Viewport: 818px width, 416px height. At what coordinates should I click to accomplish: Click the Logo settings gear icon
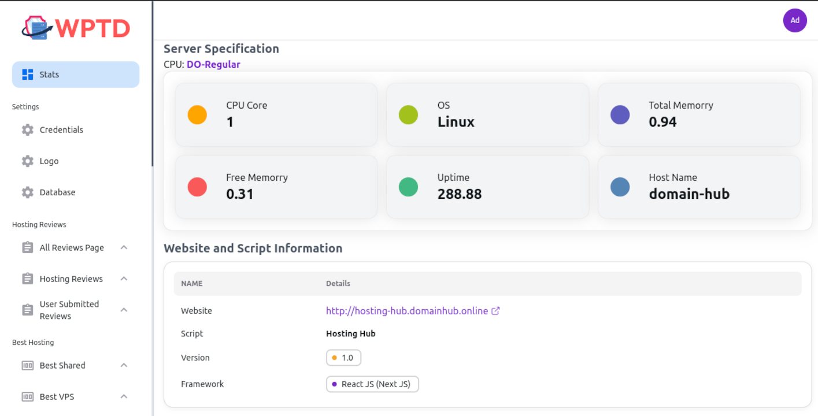[28, 161]
